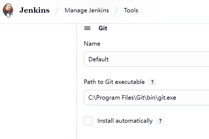Click the word Default inside Name field

(x=99, y=59)
